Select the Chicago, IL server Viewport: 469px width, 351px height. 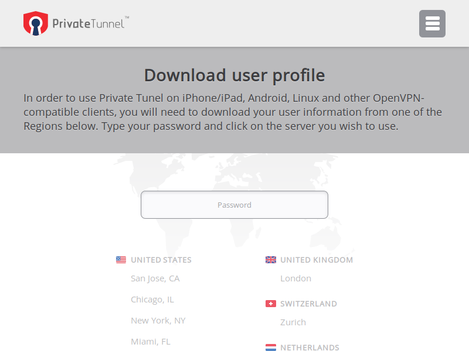(x=152, y=300)
